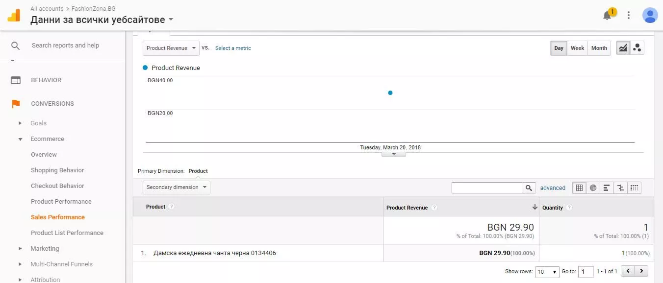Select the performance bar view

pyautogui.click(x=607, y=188)
